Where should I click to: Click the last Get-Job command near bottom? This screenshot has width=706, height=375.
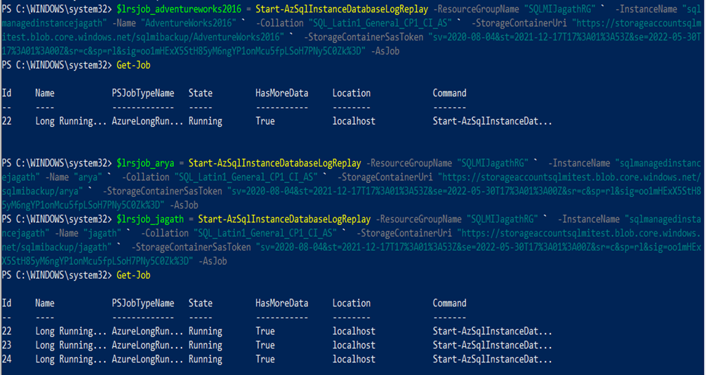pos(133,275)
